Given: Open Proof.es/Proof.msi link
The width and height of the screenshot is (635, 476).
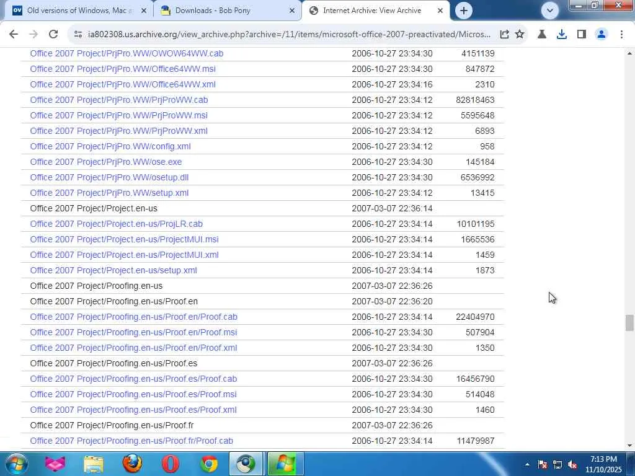Looking at the screenshot, I should click(133, 394).
